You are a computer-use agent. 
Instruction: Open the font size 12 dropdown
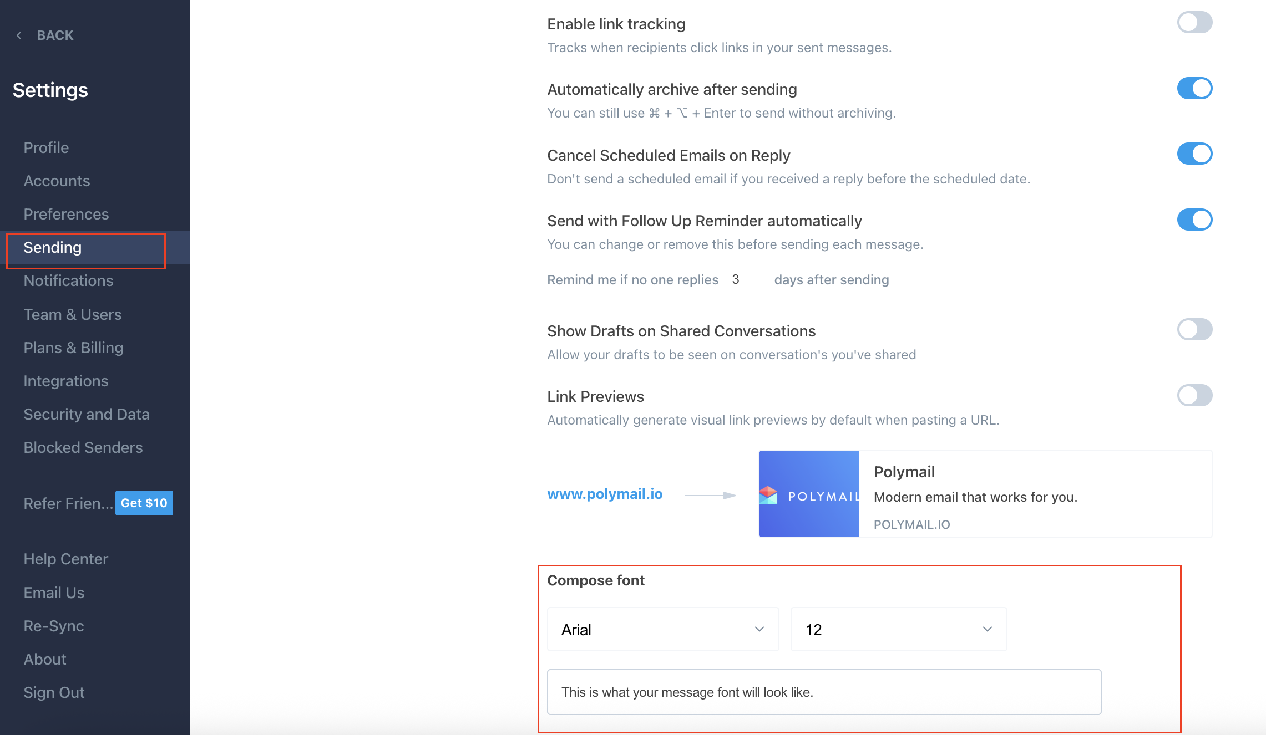tap(899, 629)
